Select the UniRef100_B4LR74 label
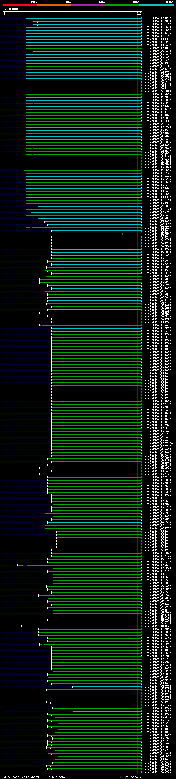This screenshot has width=176, height=779. point(158,568)
